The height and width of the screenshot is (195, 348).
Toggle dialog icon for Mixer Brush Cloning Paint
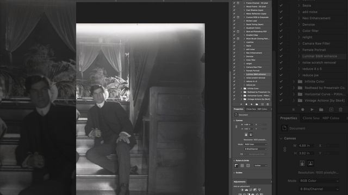tap(238, 38)
